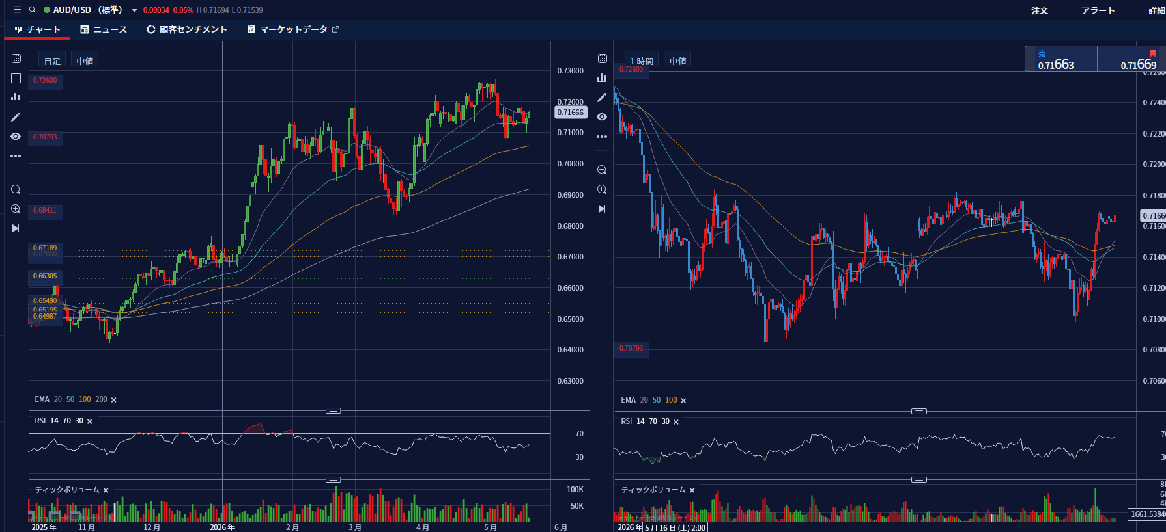Open the ニュース tab

point(104,29)
